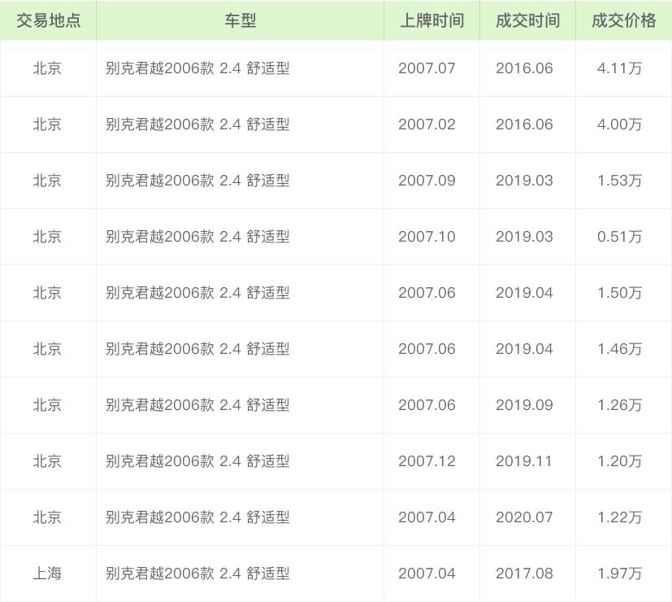Image resolution: width=672 pixels, height=602 pixels.
Task: Select 北京 in the 0.51万 row
Action: [48, 237]
